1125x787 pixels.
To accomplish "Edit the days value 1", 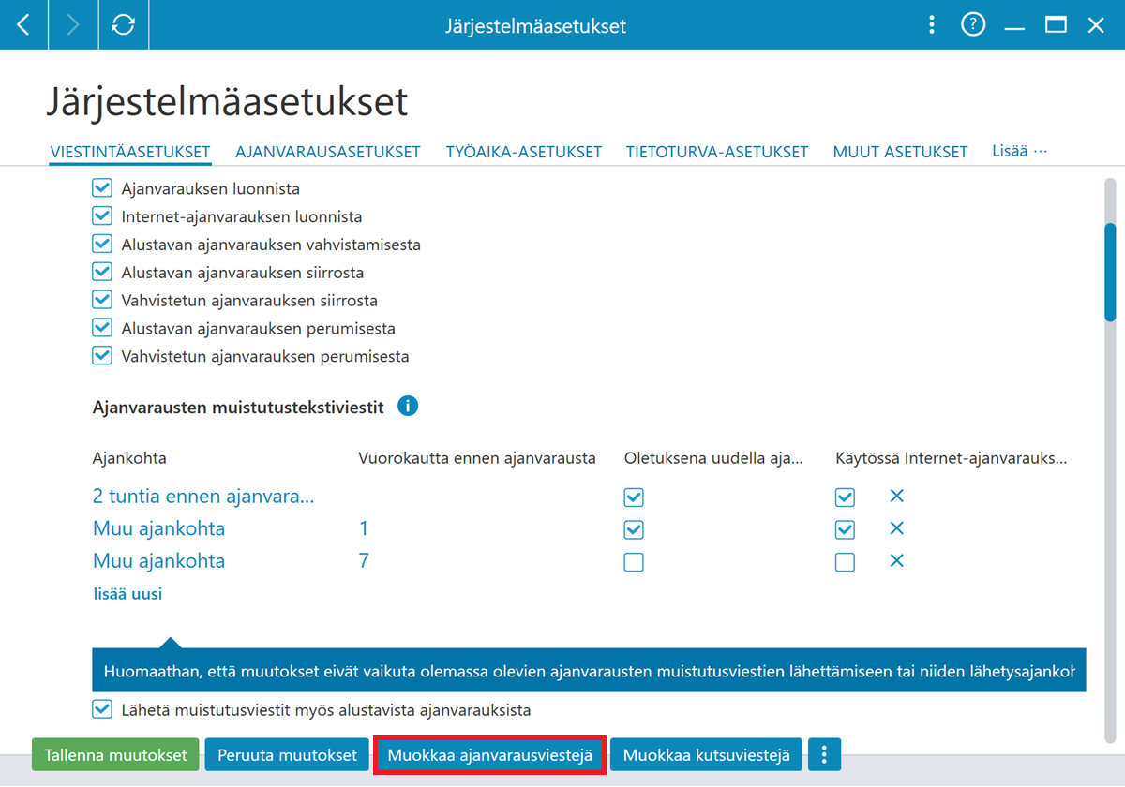I will point(364,528).
